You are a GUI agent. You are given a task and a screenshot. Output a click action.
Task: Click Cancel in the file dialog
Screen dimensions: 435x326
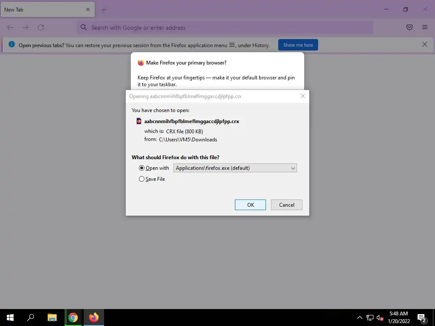(x=287, y=205)
